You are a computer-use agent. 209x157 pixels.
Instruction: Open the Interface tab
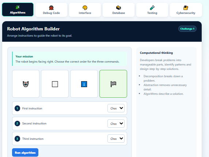[85, 10]
